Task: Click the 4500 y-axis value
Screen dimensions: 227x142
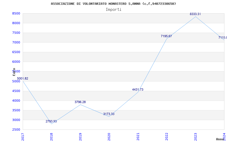Action: pos(16,91)
